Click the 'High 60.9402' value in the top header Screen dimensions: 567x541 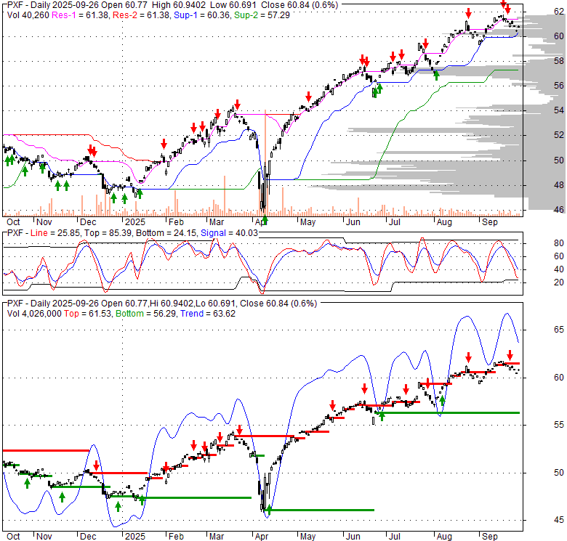point(179,5)
